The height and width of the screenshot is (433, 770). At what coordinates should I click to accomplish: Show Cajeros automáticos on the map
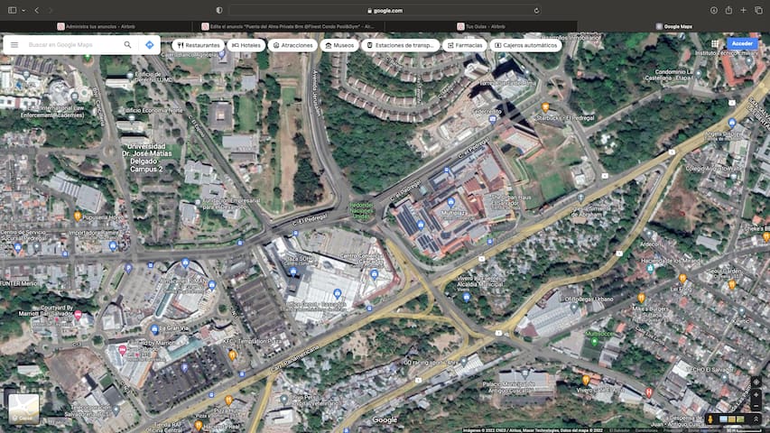[526, 44]
